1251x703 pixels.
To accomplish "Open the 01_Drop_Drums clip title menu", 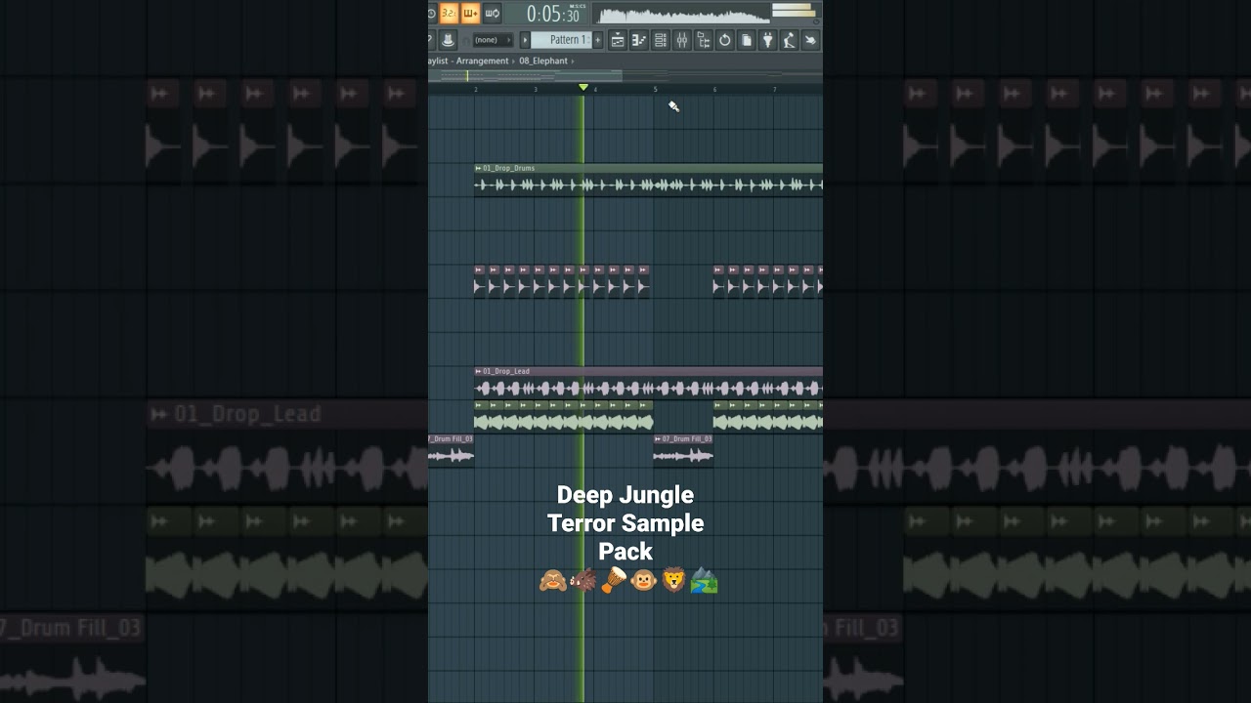I will pyautogui.click(x=478, y=168).
